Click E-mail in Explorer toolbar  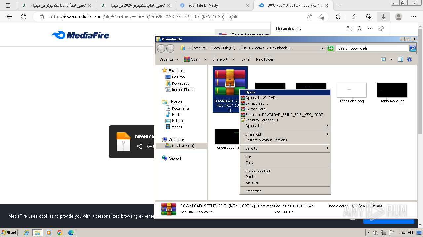246,59
